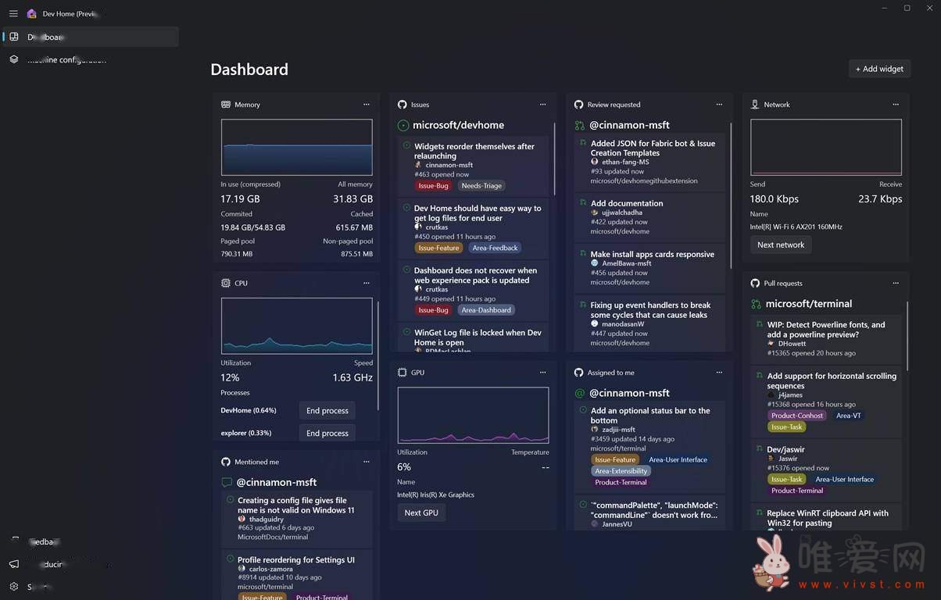Image resolution: width=941 pixels, height=600 pixels.
Task: Click the Area-Dashboard label
Action: coord(486,310)
